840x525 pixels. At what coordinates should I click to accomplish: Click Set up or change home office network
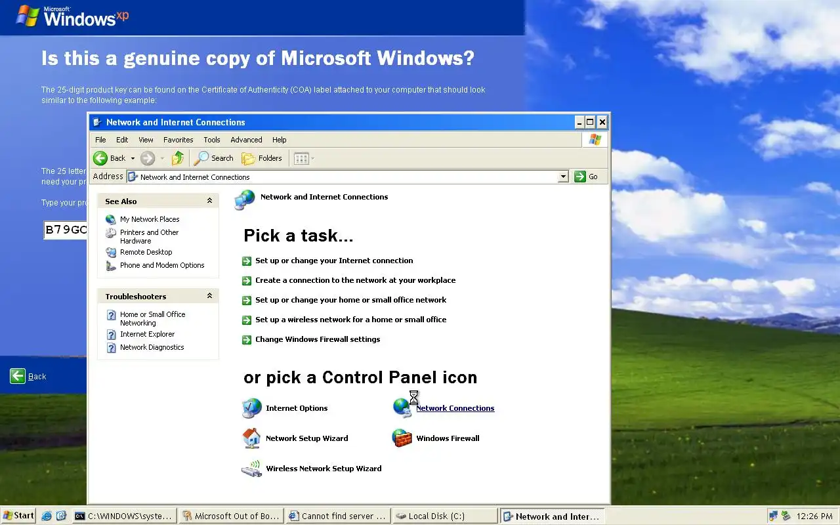pos(350,300)
